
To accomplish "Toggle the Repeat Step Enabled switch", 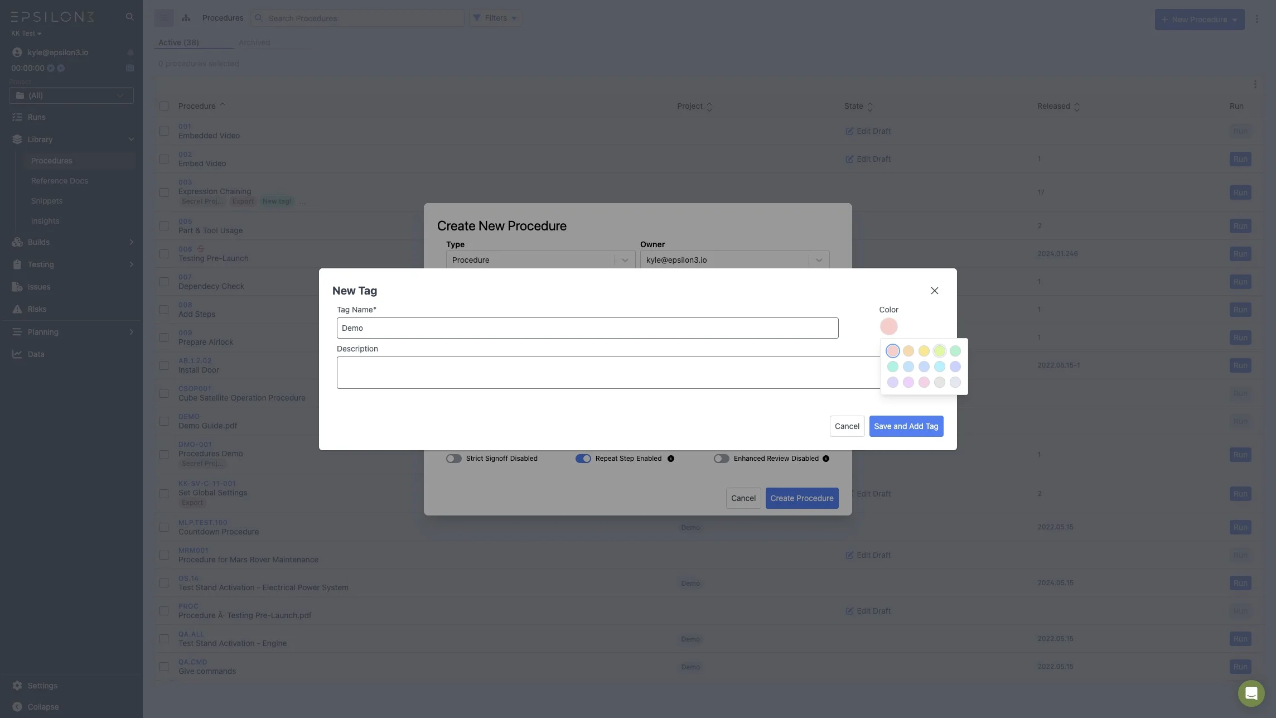I will point(583,459).
